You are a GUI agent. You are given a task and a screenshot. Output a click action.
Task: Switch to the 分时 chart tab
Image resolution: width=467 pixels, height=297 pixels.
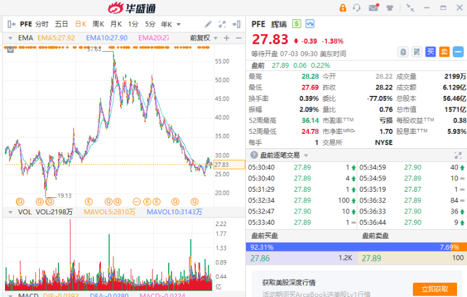tap(42, 24)
